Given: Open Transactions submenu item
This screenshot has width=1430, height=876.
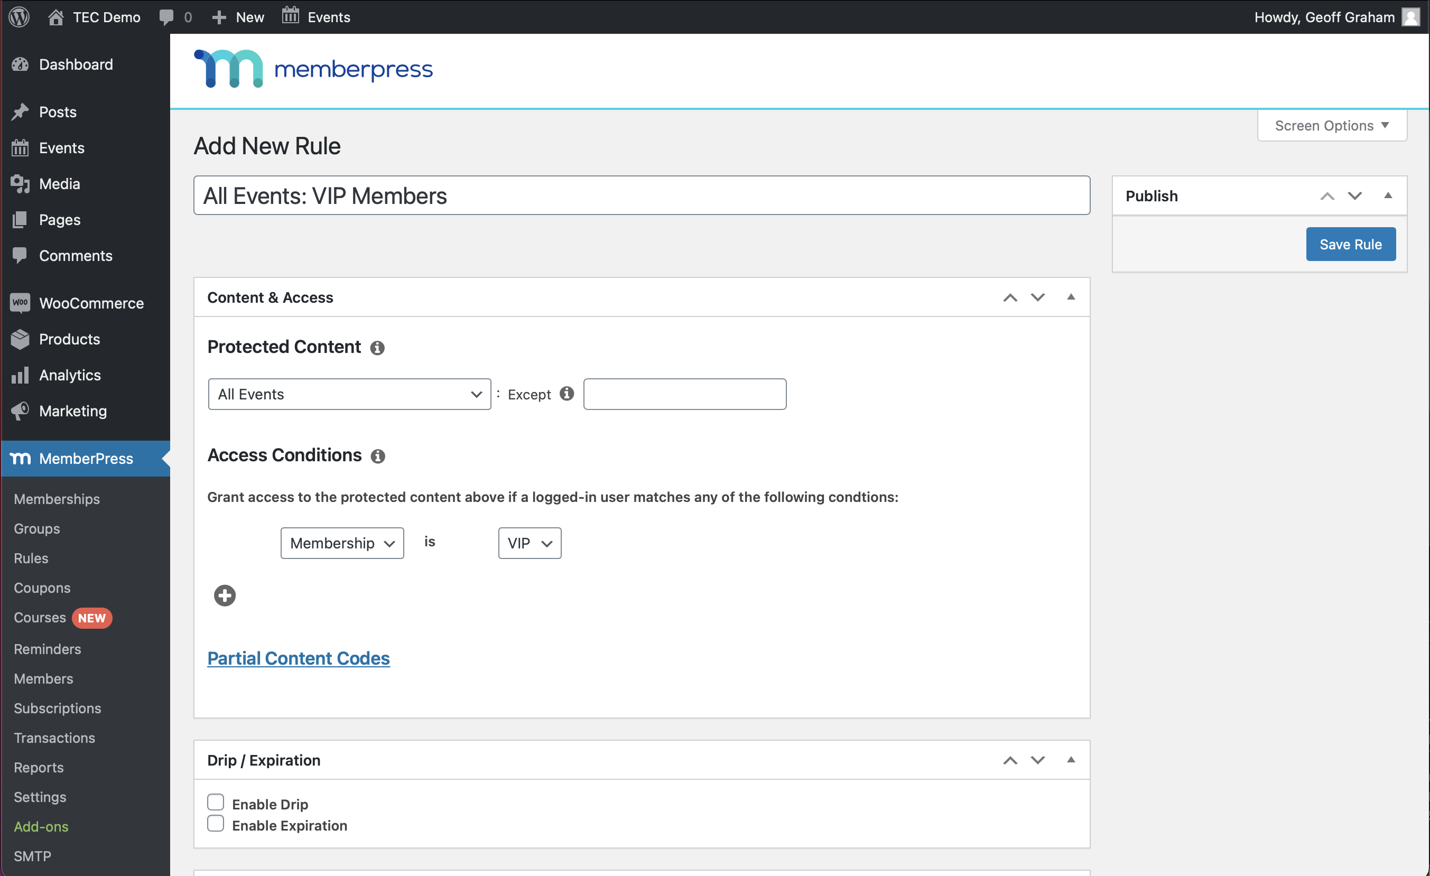Looking at the screenshot, I should 54,738.
